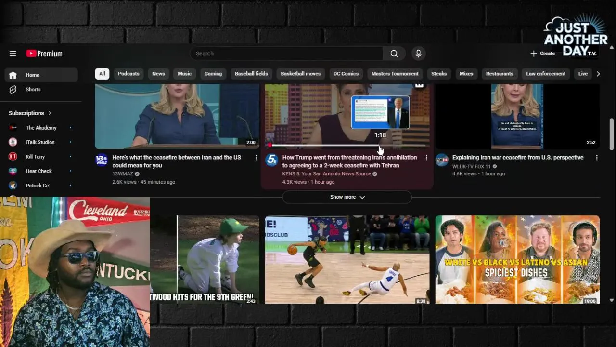Open Home in the sidebar
Viewport: 616px width, 347px height.
click(x=41, y=75)
